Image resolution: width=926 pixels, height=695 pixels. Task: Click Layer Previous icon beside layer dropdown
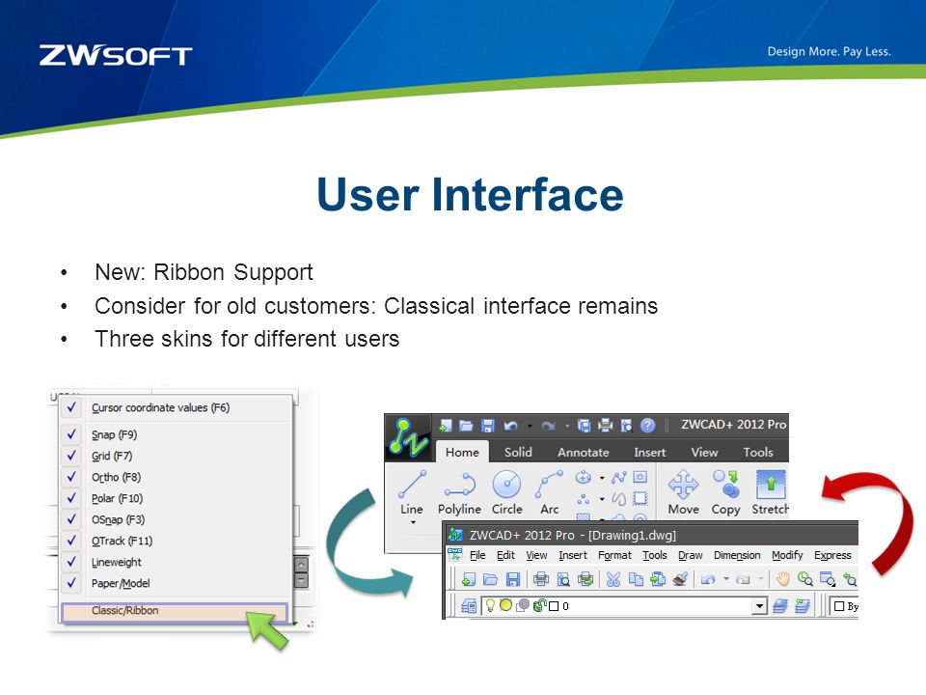coord(802,606)
